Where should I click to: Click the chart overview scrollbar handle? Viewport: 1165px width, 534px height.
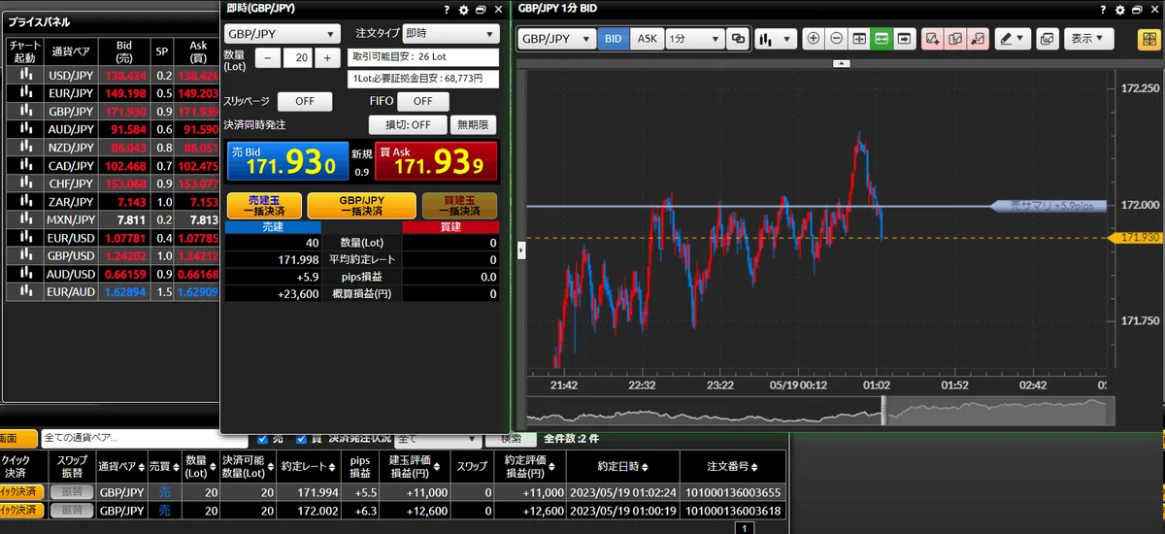(882, 411)
